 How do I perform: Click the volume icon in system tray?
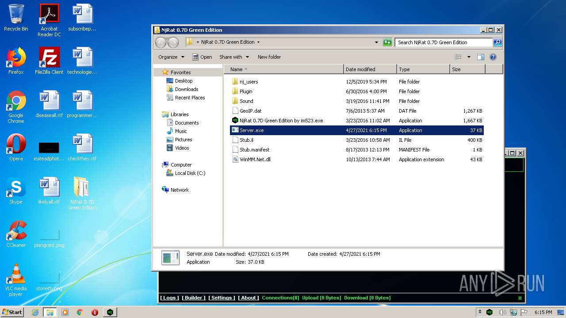point(502,312)
